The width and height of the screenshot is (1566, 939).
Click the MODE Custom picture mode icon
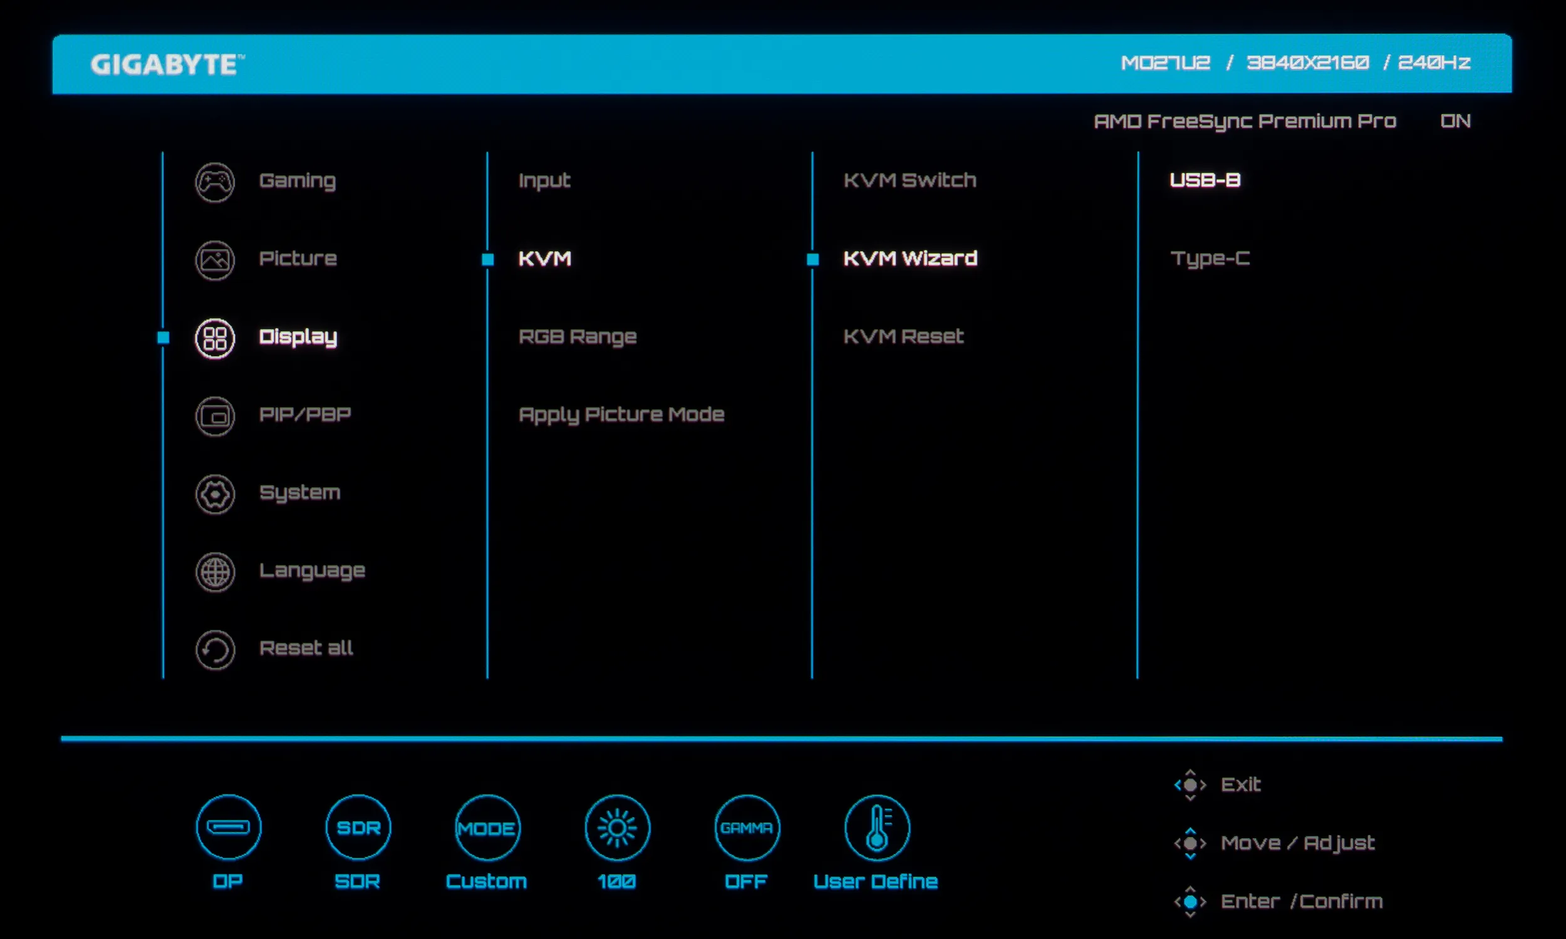click(x=487, y=827)
